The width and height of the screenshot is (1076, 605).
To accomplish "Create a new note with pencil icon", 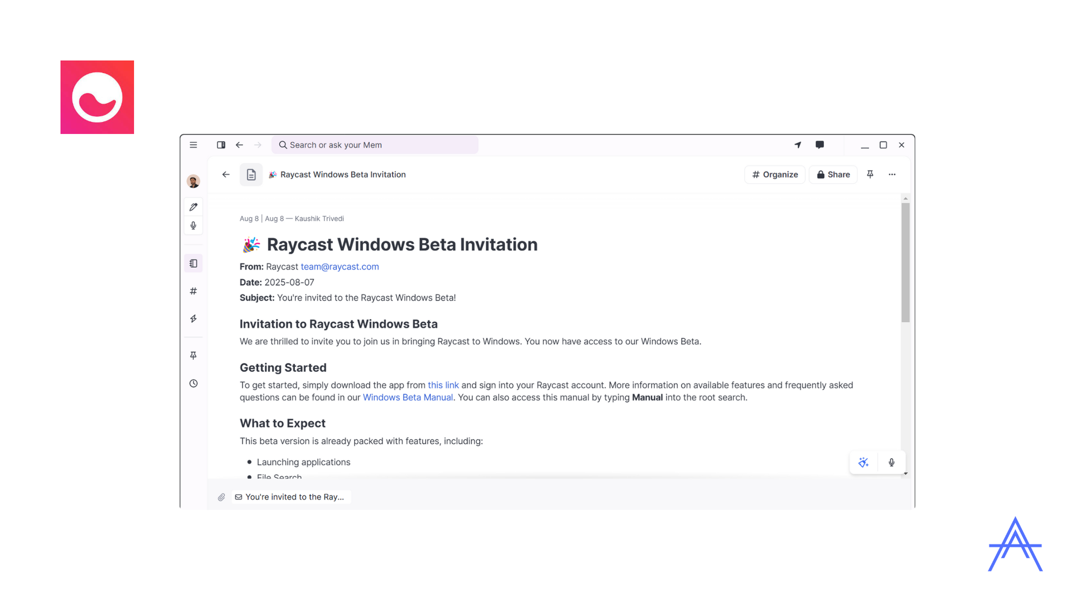I will [193, 207].
